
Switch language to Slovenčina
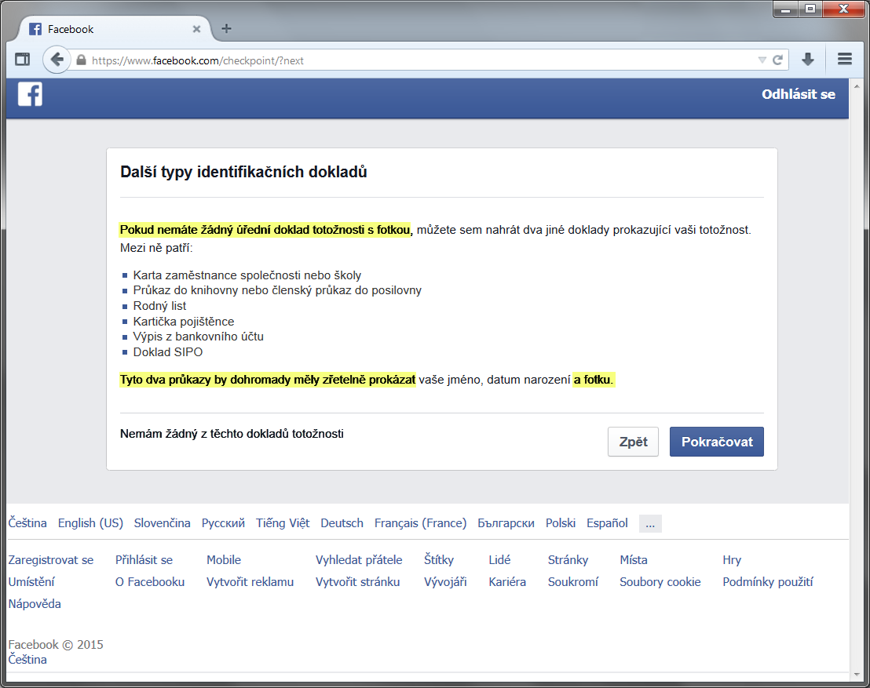coord(162,522)
